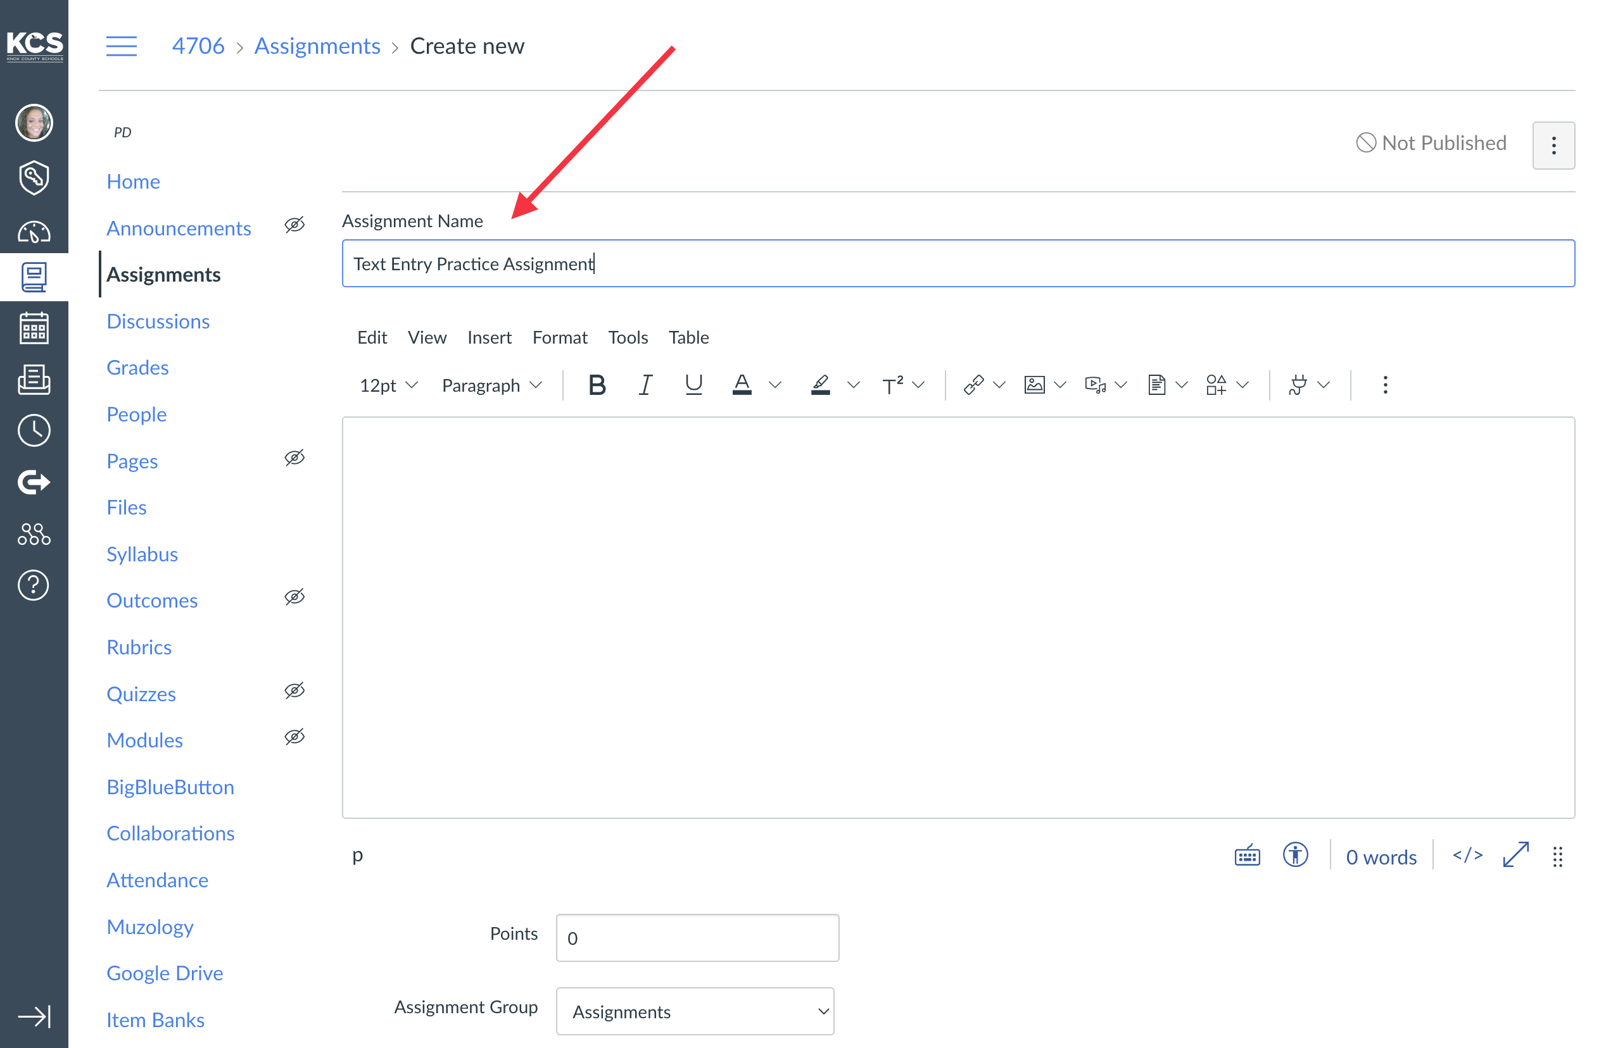Open the Format menu in editor
The width and height of the screenshot is (1606, 1048).
pos(559,337)
